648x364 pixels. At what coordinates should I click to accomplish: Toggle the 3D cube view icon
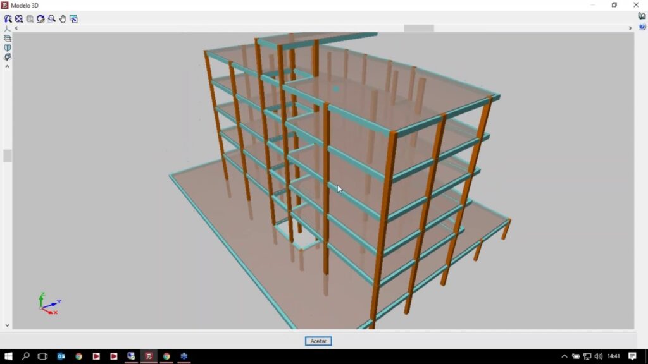coord(8,48)
